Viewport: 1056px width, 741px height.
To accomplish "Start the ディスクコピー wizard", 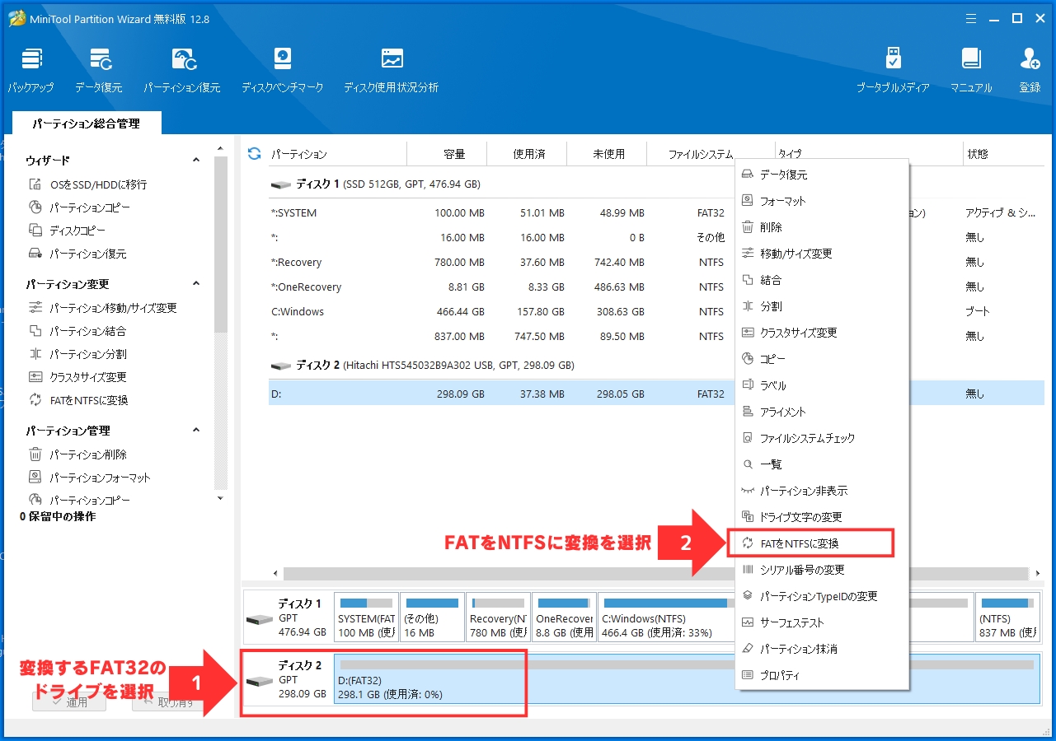I will [x=68, y=231].
